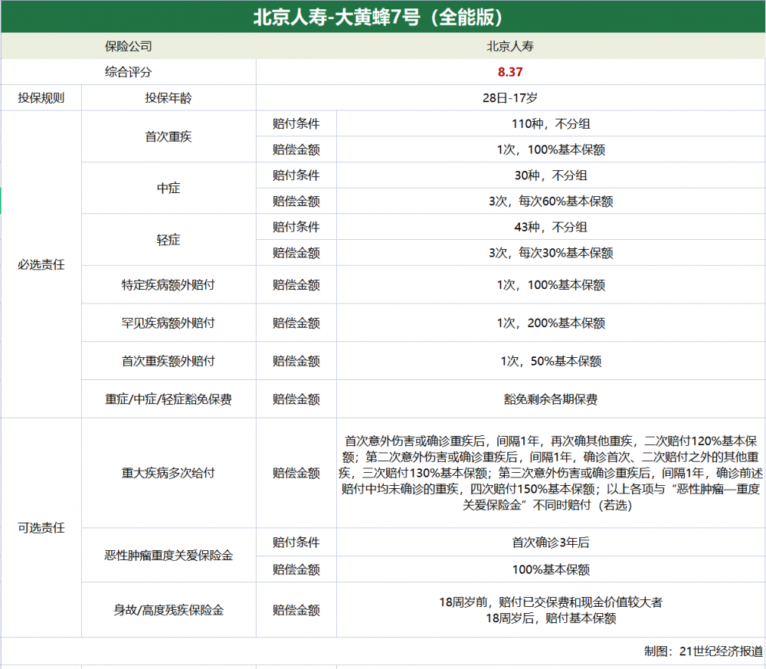Screen dimensions: 766x669
Task: Select the 中症 category cell
Action: click(x=169, y=189)
